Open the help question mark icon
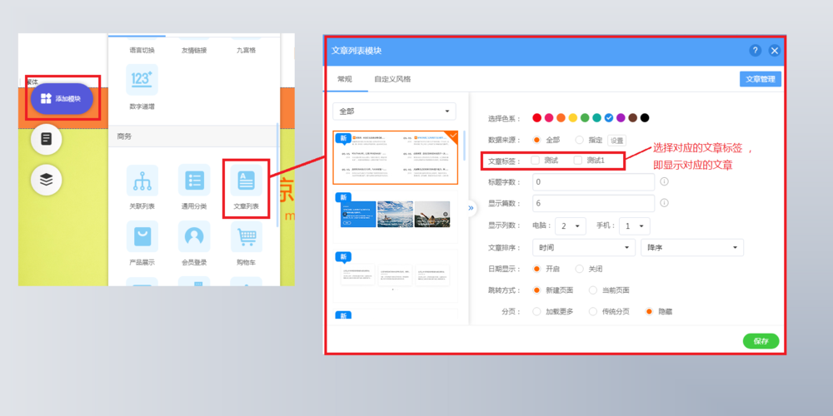The image size is (833, 416). 755,51
